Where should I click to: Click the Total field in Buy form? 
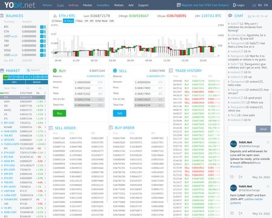[x=89, y=94]
